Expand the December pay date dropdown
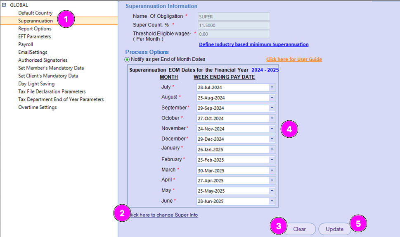This screenshot has height=237, width=400. pyautogui.click(x=272, y=139)
